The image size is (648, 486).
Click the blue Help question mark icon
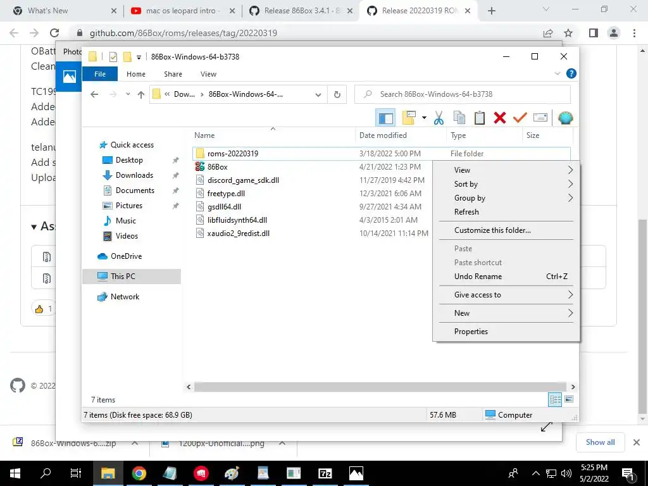pos(571,73)
